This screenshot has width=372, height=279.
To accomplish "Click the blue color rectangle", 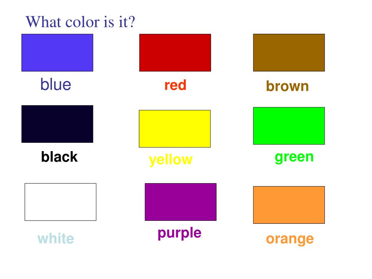I will 57,53.
